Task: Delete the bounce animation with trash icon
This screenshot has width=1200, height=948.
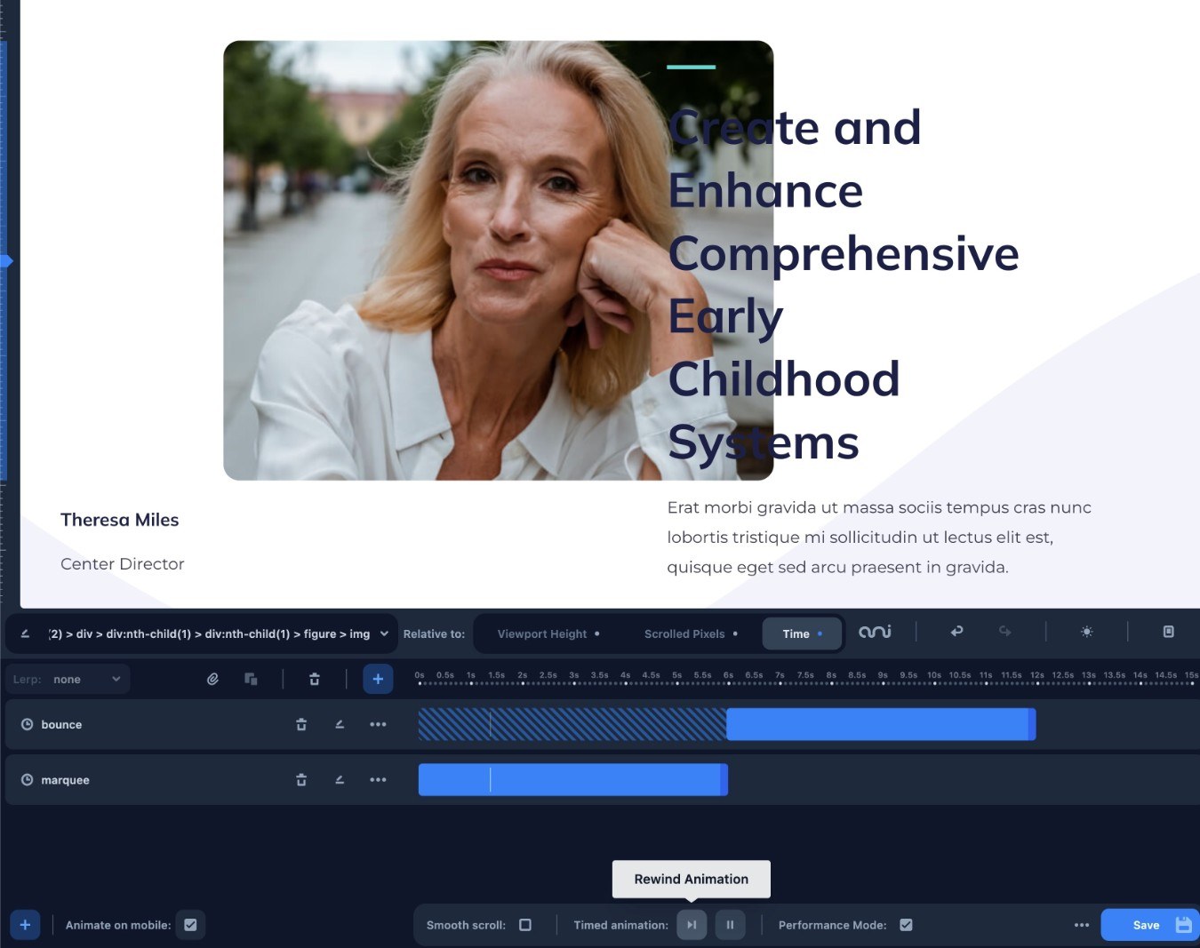Action: point(301,725)
